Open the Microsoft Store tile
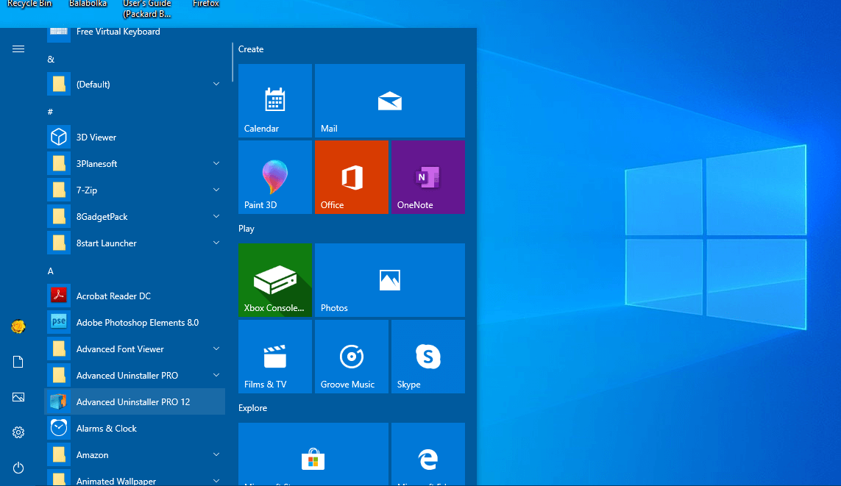This screenshot has width=841, height=486. (313, 454)
